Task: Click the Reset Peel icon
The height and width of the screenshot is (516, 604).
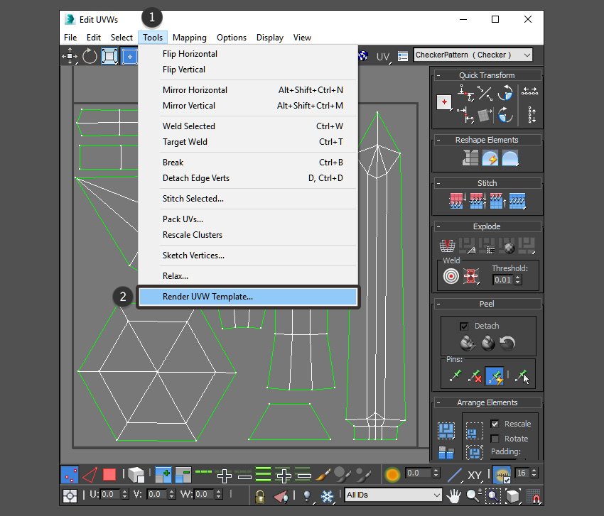Action: pos(507,344)
